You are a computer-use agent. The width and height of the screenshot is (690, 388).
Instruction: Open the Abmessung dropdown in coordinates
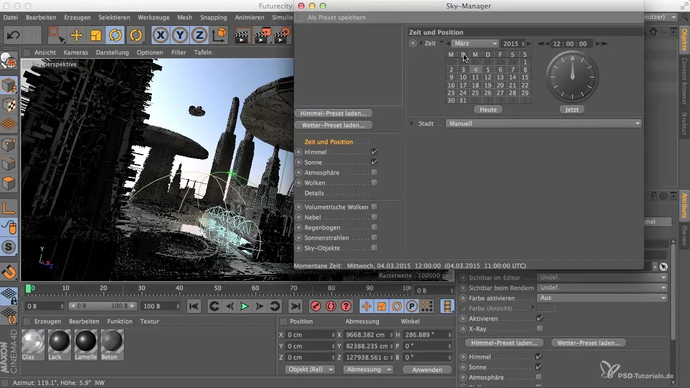[x=369, y=370]
